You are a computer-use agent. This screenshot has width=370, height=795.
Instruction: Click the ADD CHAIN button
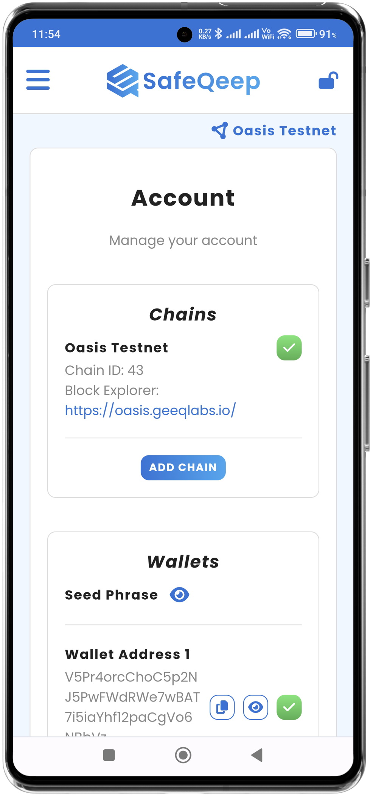click(x=183, y=468)
